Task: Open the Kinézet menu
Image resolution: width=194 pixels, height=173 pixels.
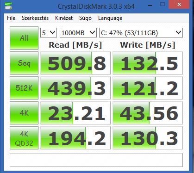Action: [x=64, y=18]
